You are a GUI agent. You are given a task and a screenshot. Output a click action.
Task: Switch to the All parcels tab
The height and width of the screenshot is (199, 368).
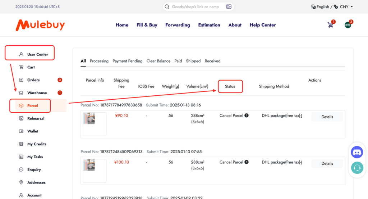tap(83, 61)
